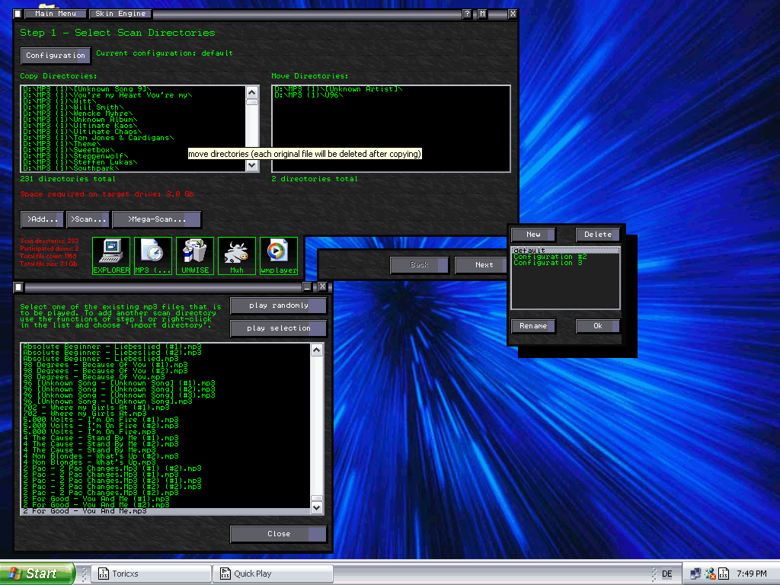Open the Main Menu

pyautogui.click(x=55, y=14)
